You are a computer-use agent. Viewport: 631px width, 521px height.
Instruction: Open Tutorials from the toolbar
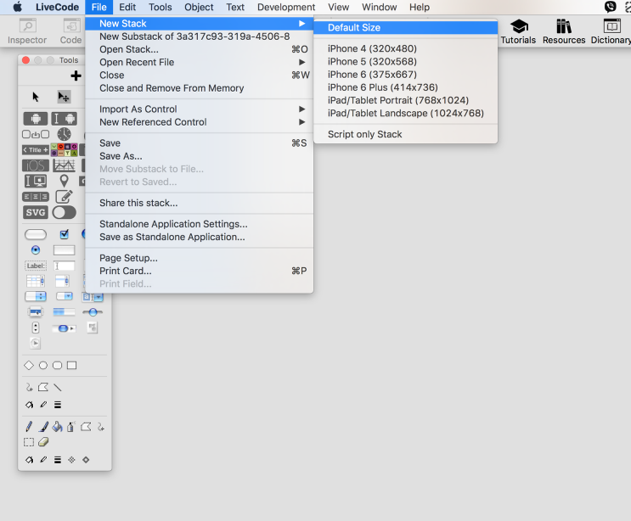(518, 31)
